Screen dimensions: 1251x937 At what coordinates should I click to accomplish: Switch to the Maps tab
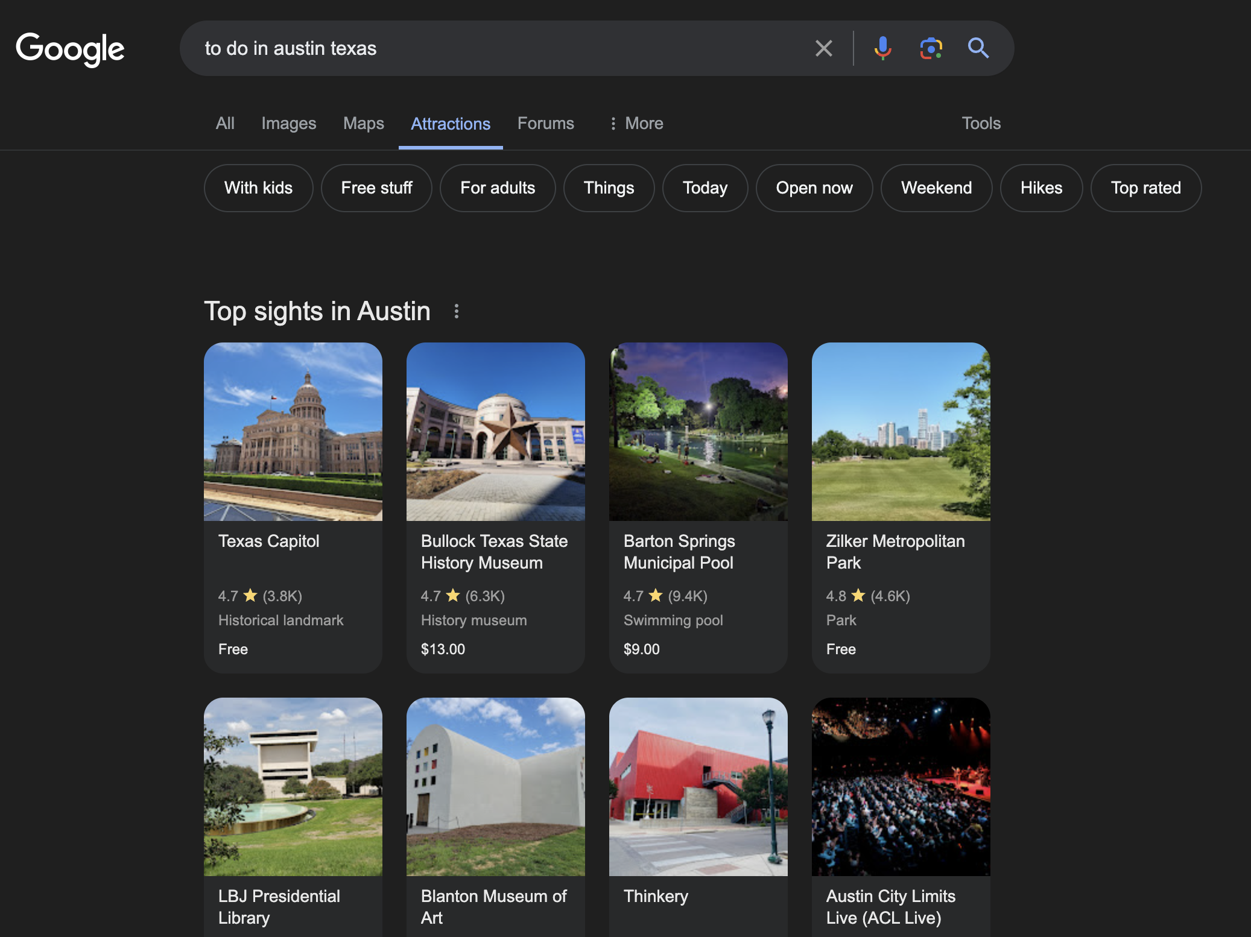click(x=363, y=124)
